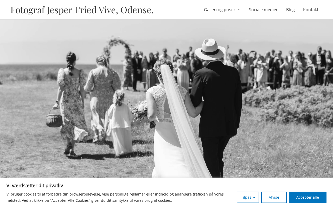Reject cookies with the Afvise button

click(x=274, y=197)
